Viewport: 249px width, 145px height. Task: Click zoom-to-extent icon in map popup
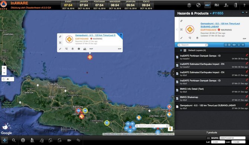pyautogui.click(x=60, y=43)
